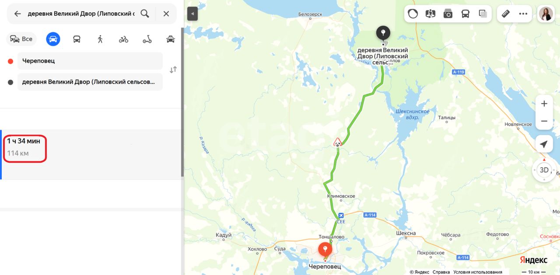Screen dimensions: 560x275
Task: Toggle the traffic layer icon
Action: click(x=413, y=14)
